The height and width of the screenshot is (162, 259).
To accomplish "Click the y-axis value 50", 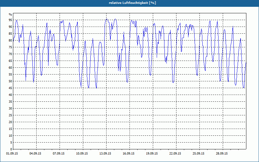I will [10, 81].
